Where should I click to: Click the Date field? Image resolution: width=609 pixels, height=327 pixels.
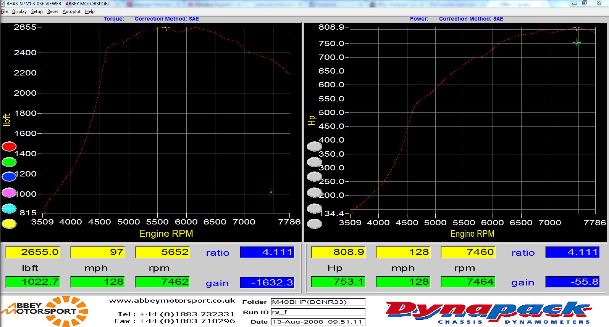pos(318,322)
